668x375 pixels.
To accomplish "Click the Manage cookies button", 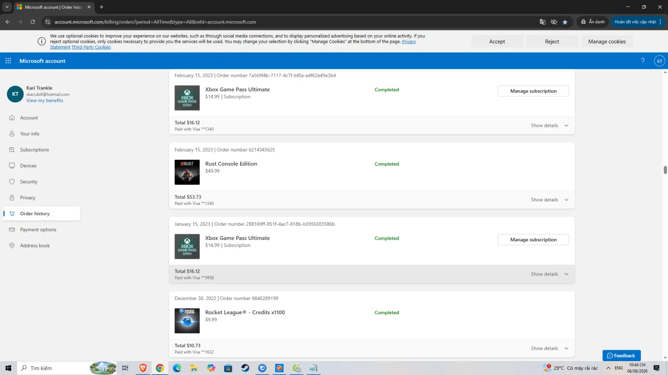I will point(607,42).
